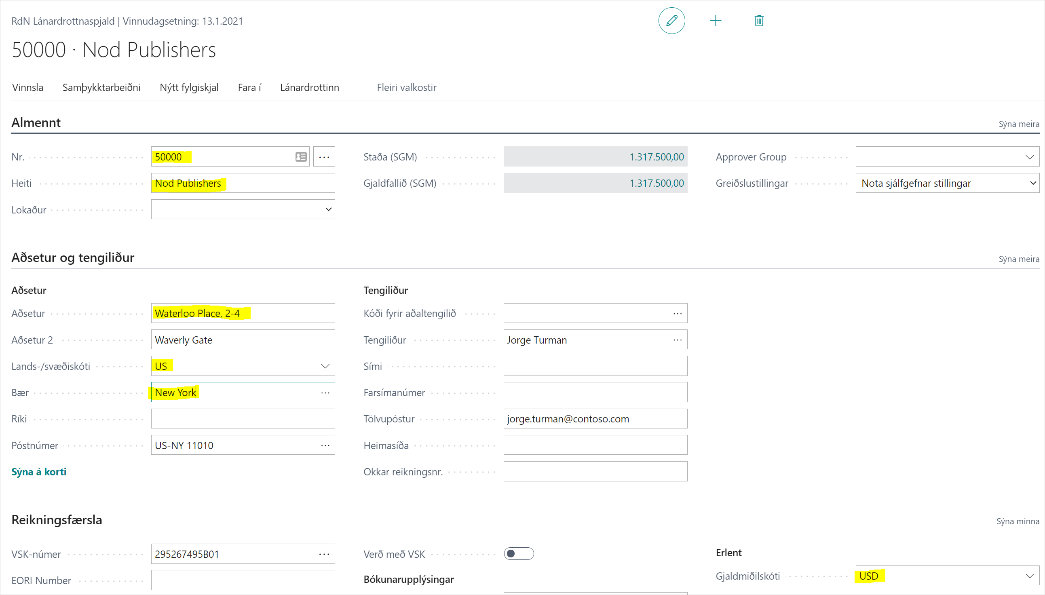1045x595 pixels.
Task: Open the Samþykktarbeiðni menu
Action: pos(101,87)
